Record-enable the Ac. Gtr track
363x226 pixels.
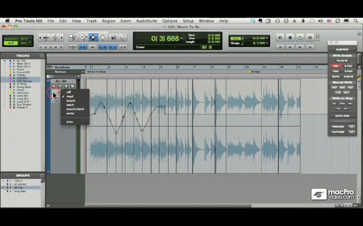click(x=54, y=86)
